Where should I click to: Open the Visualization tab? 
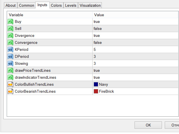pyautogui.click(x=90, y=5)
